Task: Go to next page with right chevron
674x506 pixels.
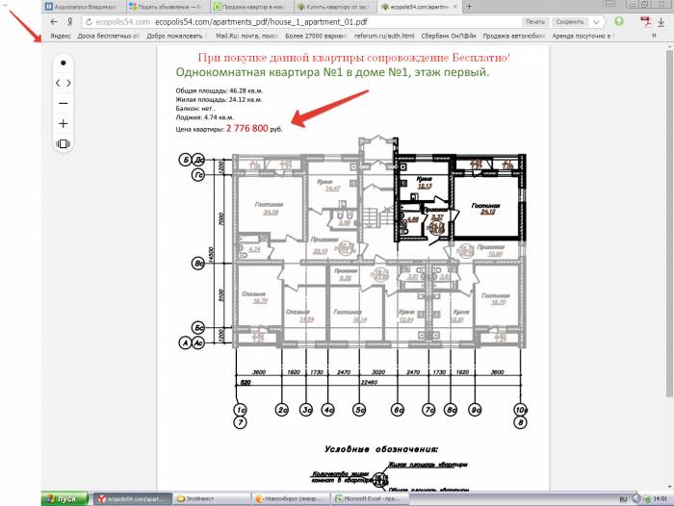Action: pos(69,83)
